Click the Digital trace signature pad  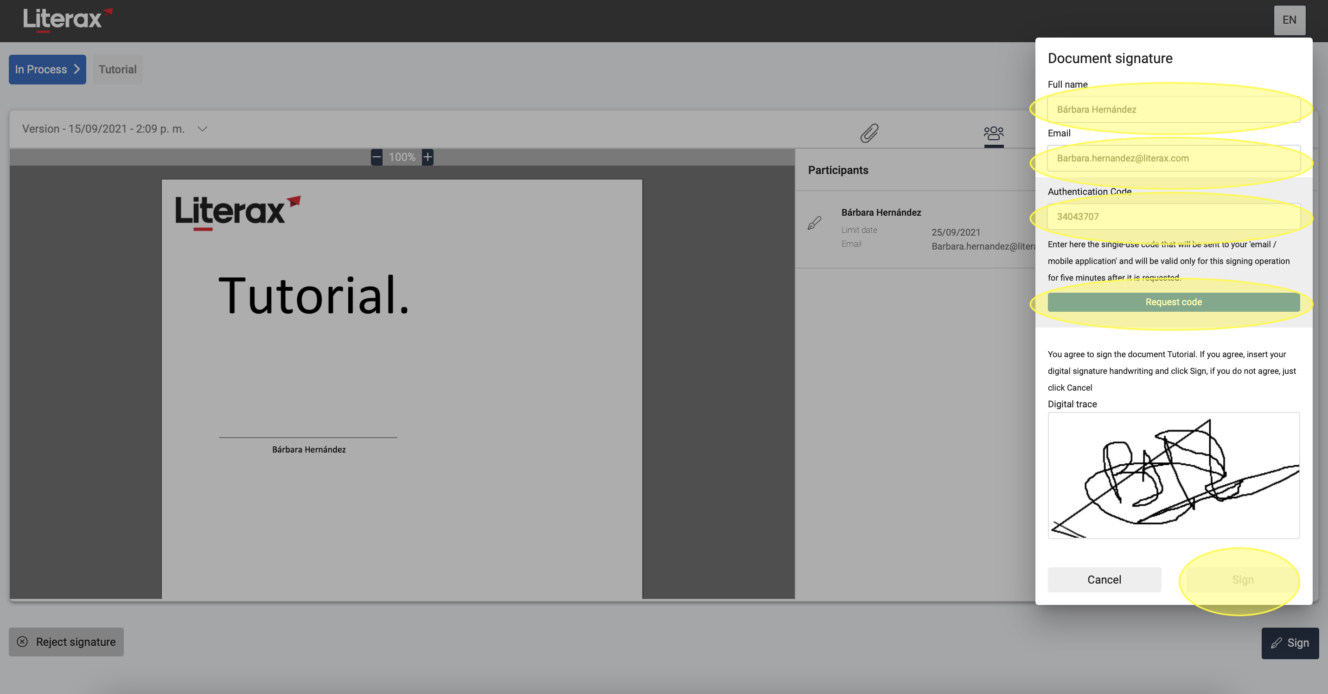pos(1173,476)
